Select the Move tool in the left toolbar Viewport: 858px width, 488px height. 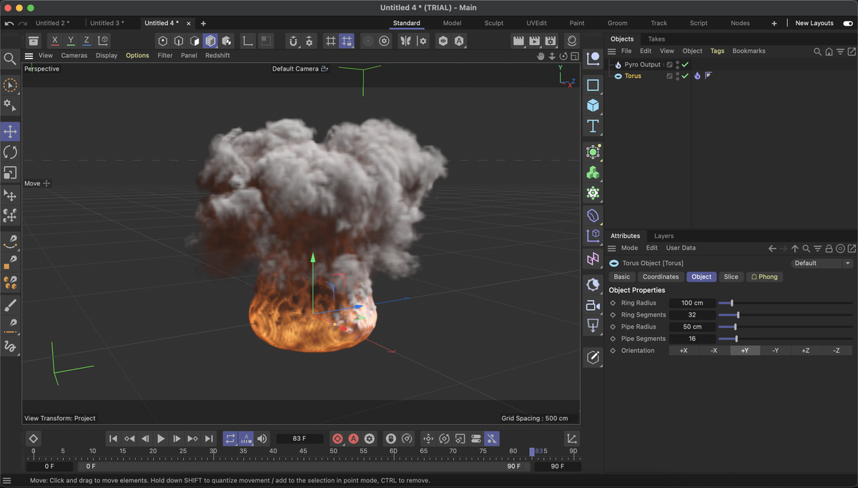10,131
